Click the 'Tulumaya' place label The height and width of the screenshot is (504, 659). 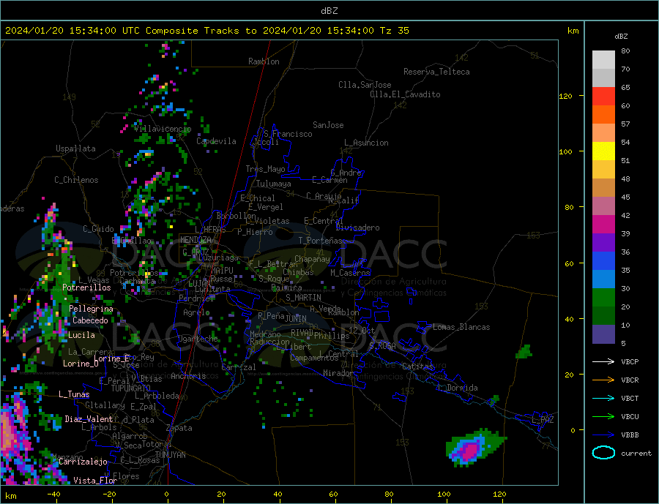[274, 184]
